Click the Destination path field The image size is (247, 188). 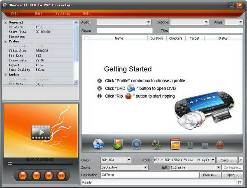point(150,175)
